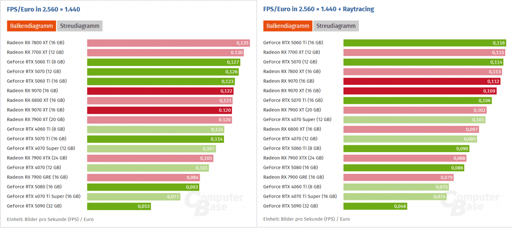This screenshot has height=228, width=512.
Task: Select Balkendiagramm tab in left chart
Action: [x=31, y=26]
